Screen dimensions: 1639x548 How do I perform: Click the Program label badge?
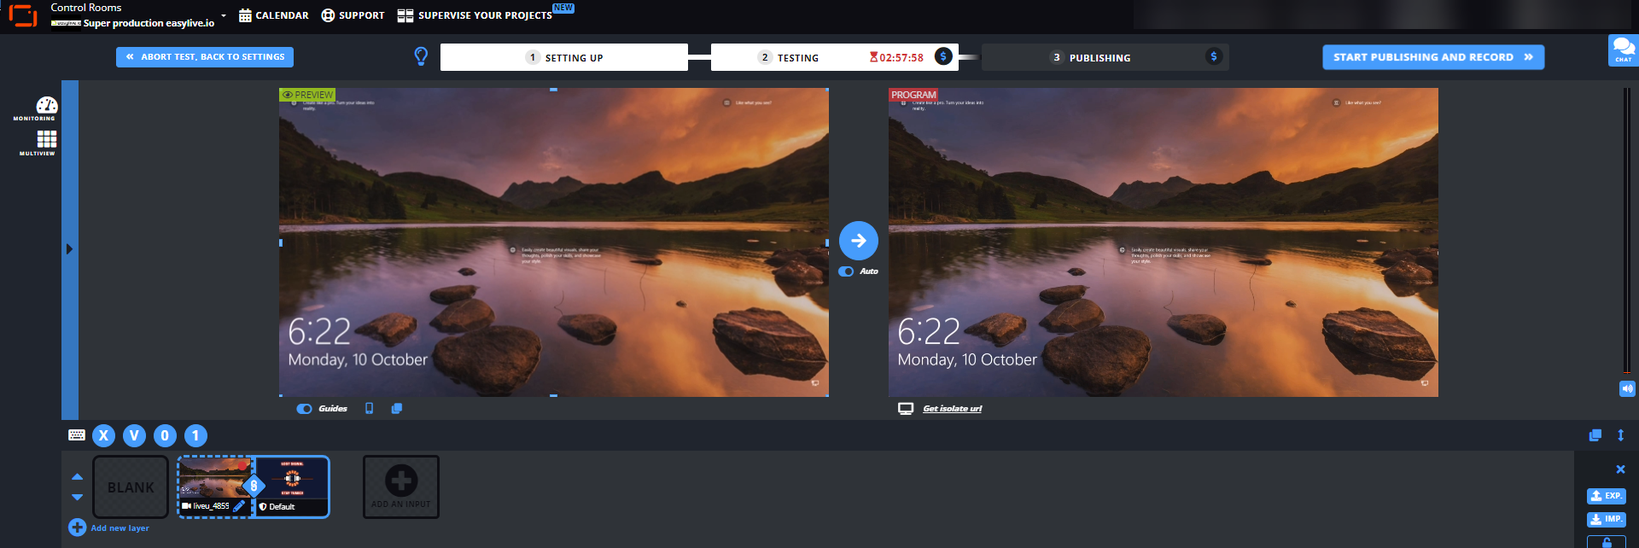pos(913,95)
